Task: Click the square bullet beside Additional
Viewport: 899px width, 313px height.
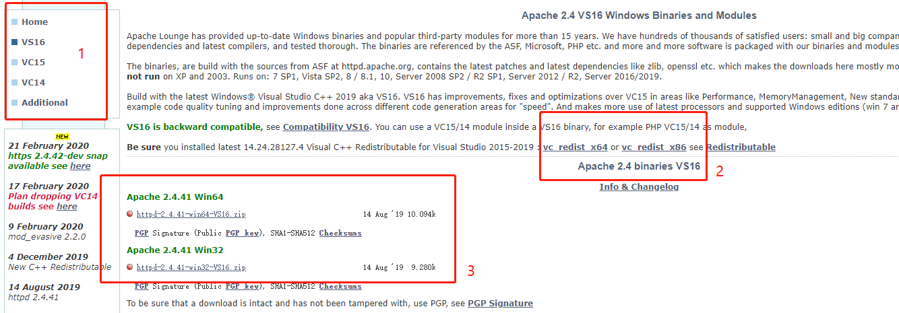Action: 15,103
